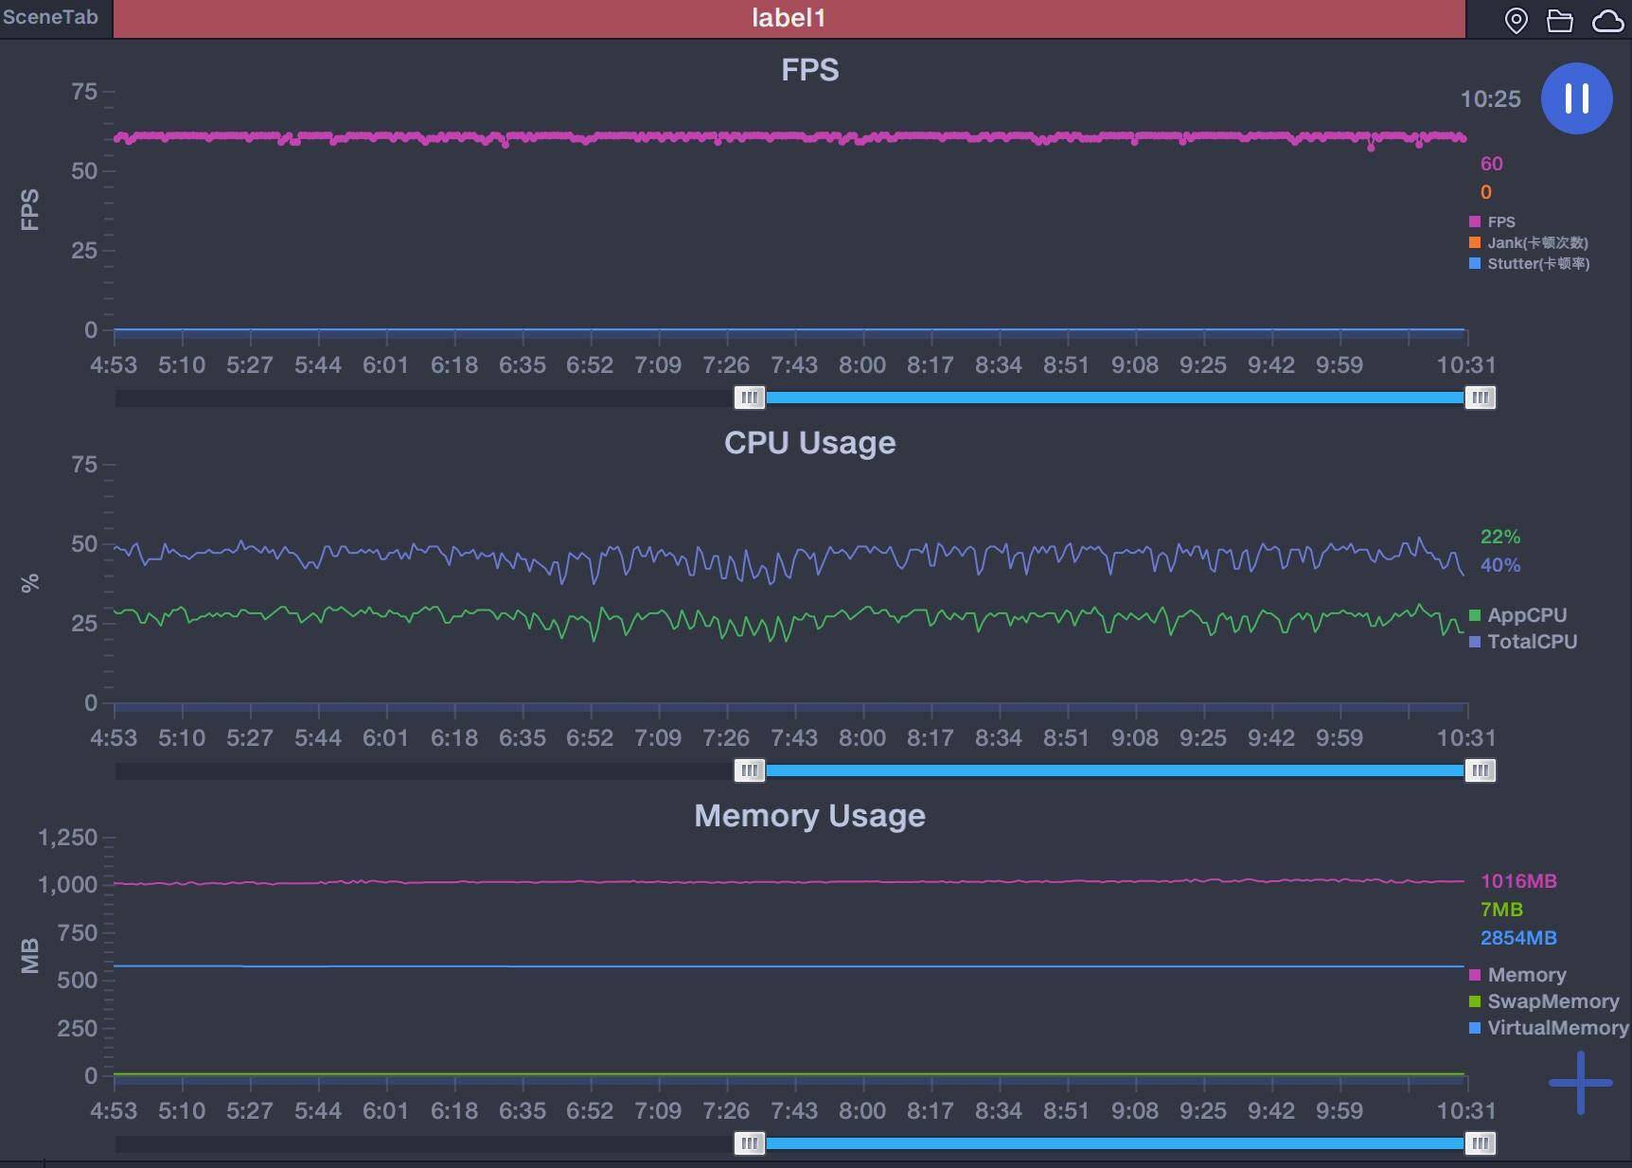Image resolution: width=1632 pixels, height=1168 pixels.
Task: Click the 40% TotalCPU value
Action: (1500, 565)
